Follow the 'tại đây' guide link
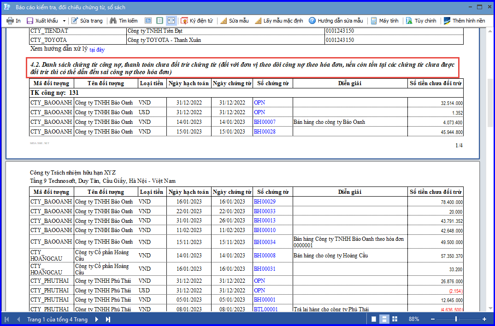The width and height of the screenshot is (495, 326). point(97,50)
